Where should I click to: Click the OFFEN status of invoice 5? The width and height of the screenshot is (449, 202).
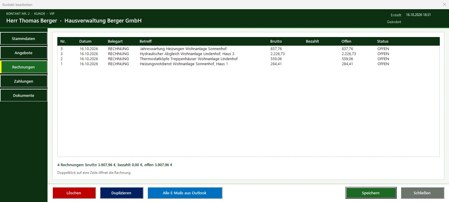point(383,49)
